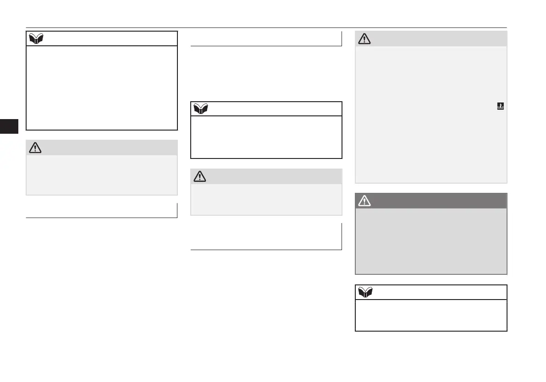
Task: Click the tall heading box at middle column bottom
Action: click(x=266, y=237)
